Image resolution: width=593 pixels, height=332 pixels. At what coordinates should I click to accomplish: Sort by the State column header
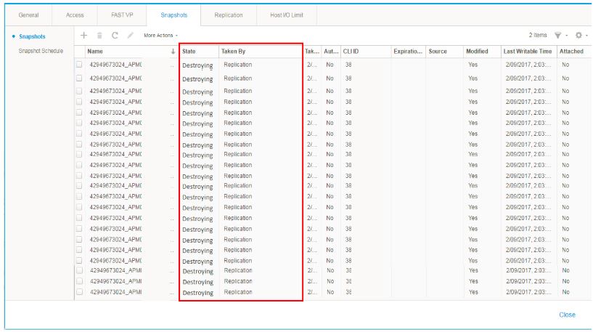click(189, 52)
